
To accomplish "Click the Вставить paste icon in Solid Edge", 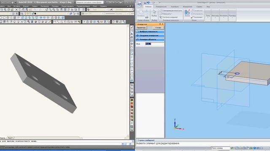I will pyautogui.click(x=141, y=13).
